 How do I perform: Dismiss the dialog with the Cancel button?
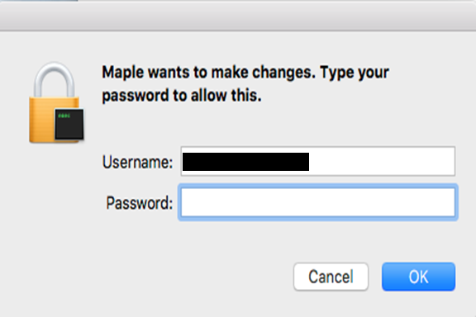click(331, 277)
